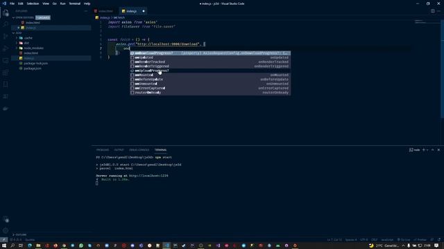Open Manage gear in activity bar
The height and width of the screenshot is (249, 444).
pos(6,230)
